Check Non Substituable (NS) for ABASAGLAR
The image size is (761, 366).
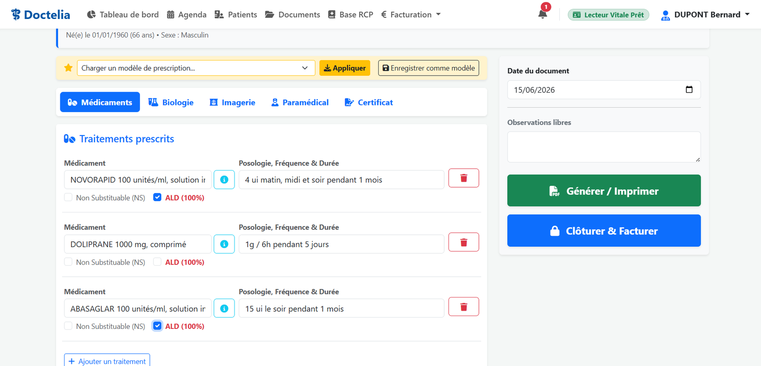point(68,326)
